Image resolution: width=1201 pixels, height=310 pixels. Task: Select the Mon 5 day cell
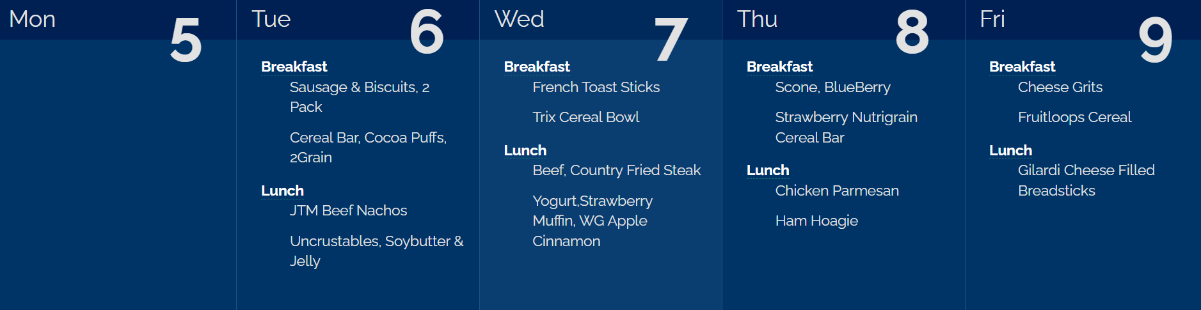click(118, 160)
